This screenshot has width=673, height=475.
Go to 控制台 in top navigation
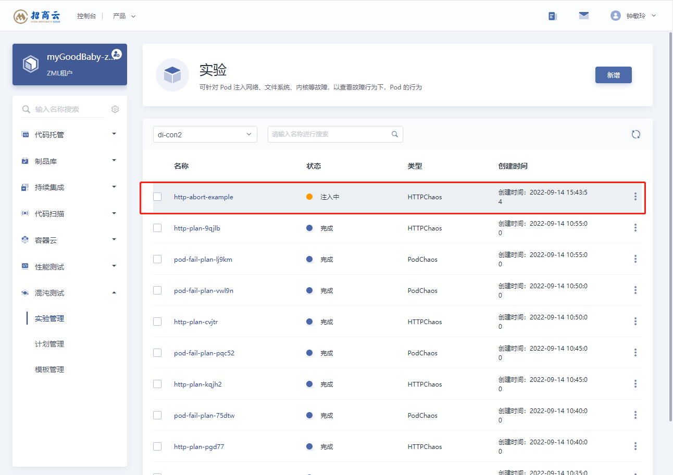coord(86,16)
